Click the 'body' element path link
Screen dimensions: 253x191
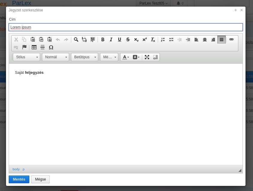(x=16, y=169)
